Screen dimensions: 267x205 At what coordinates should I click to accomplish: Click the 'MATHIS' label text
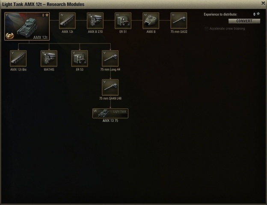point(49,70)
